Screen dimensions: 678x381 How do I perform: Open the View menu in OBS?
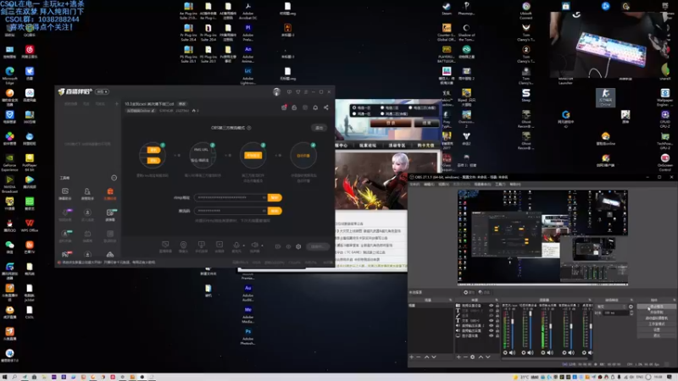443,185
